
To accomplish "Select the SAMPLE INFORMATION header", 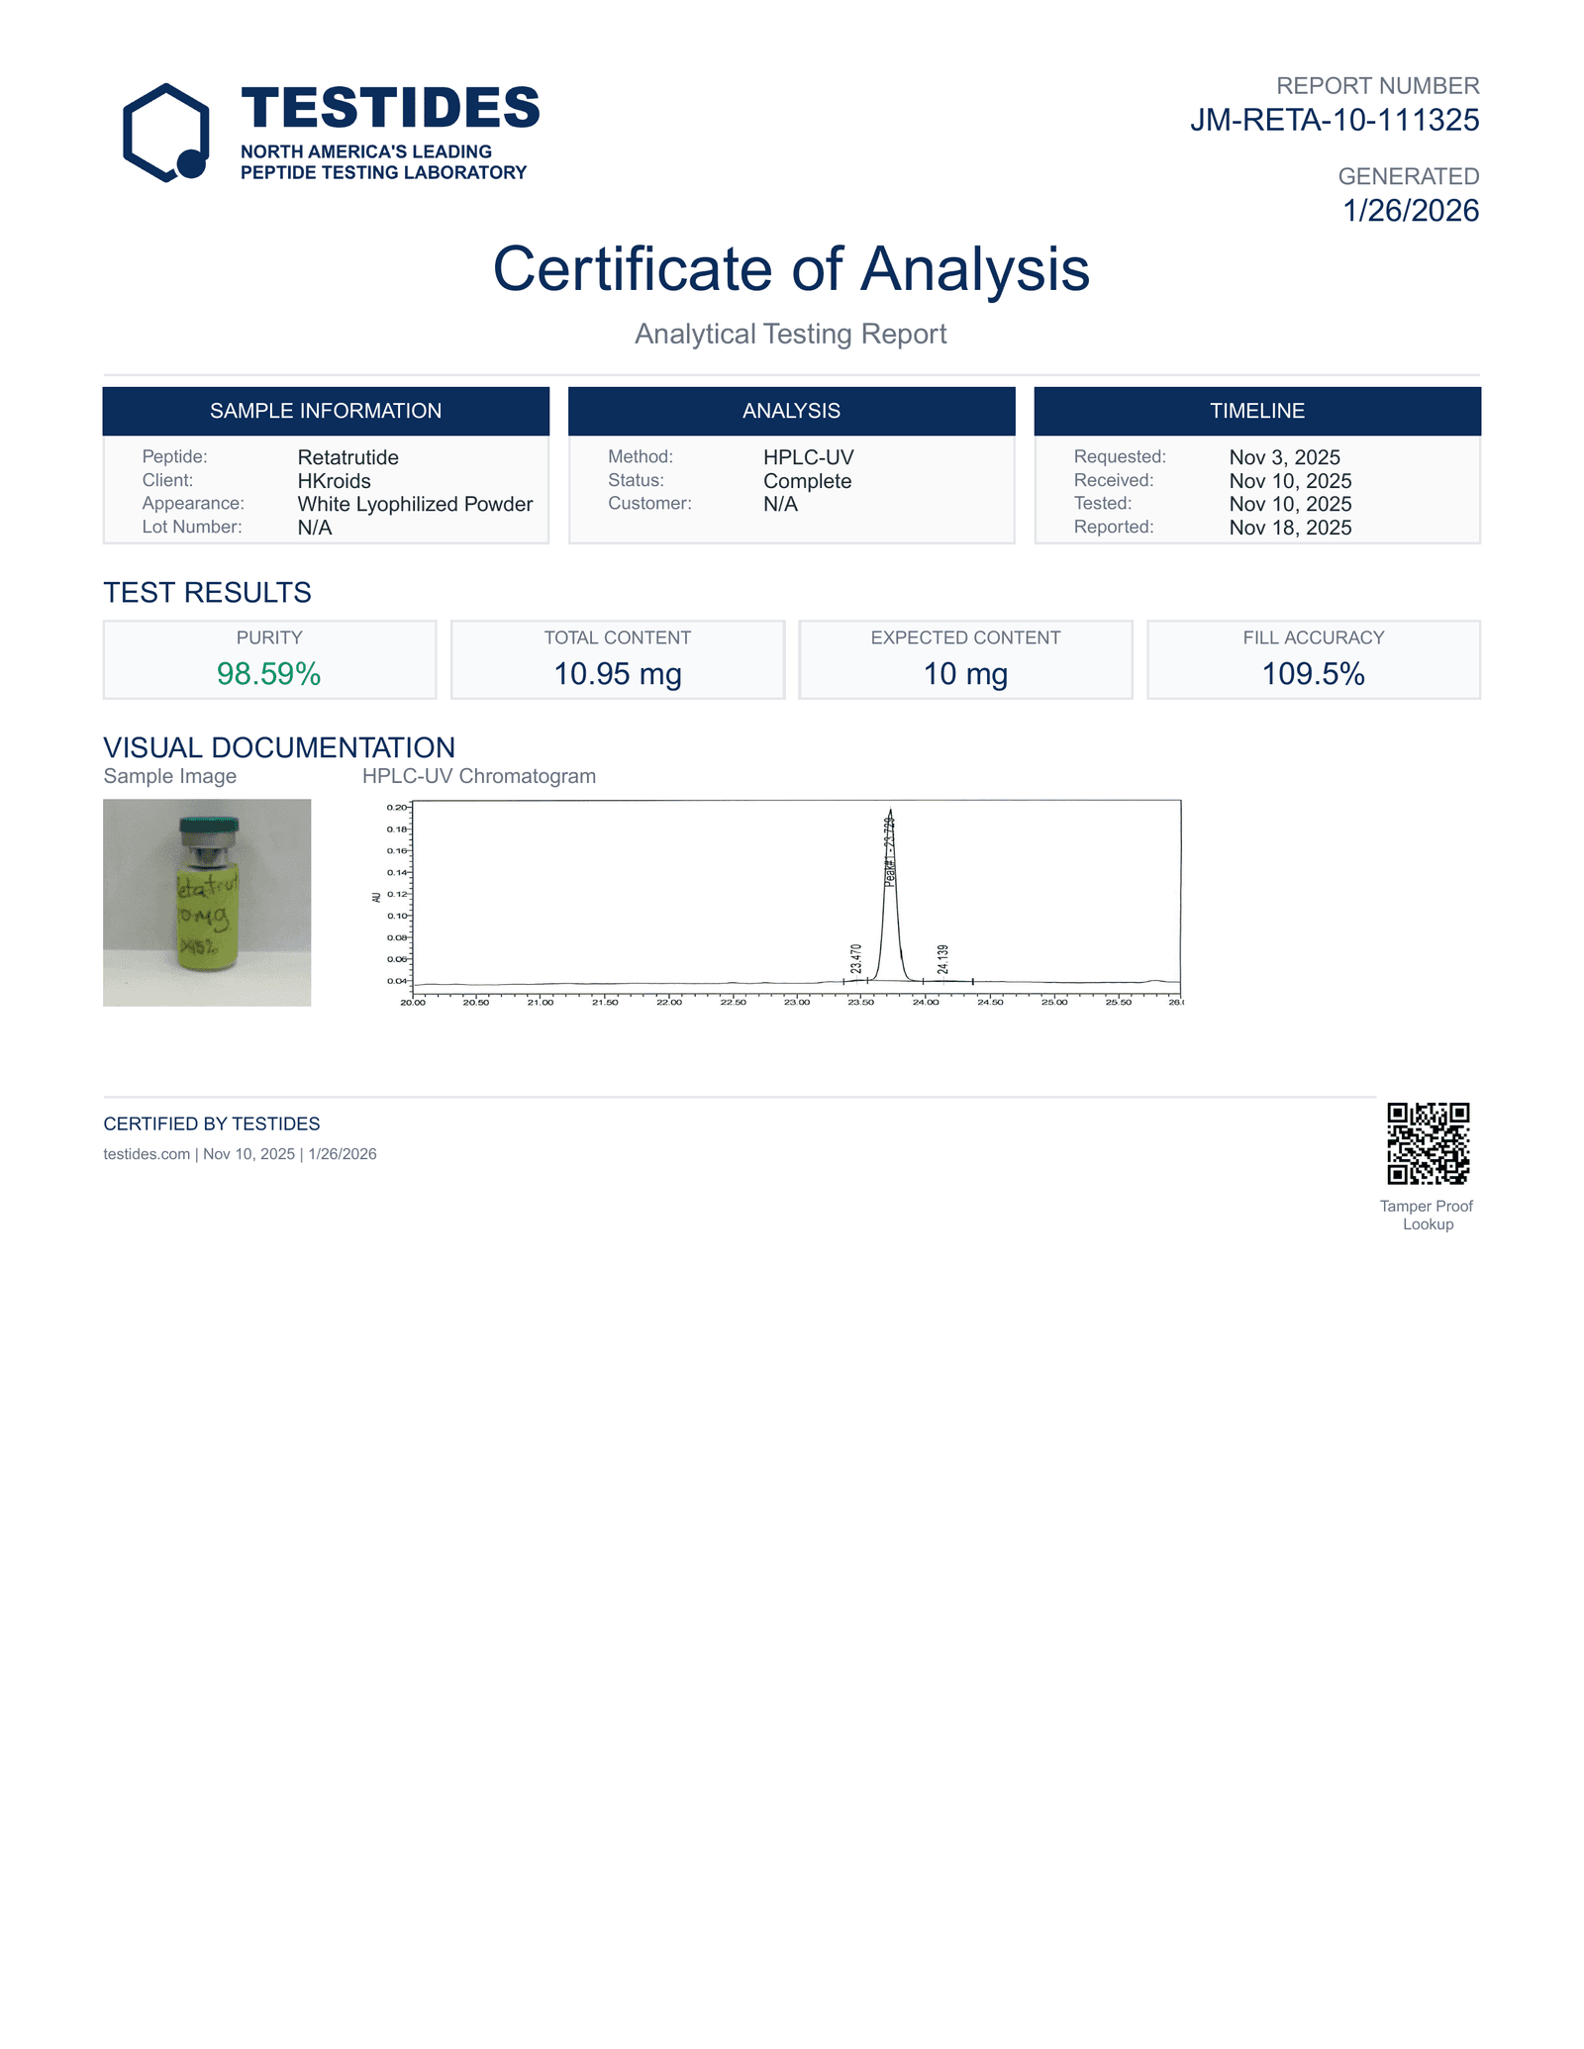I will pyautogui.click(x=326, y=411).
